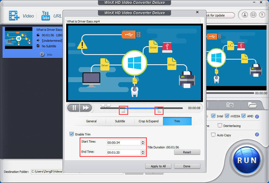Click the Check for Update button

[220, 15]
